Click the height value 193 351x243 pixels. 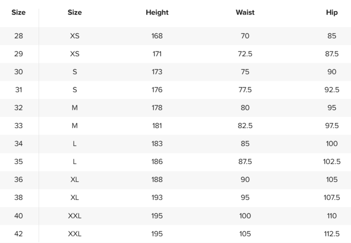tap(157, 197)
